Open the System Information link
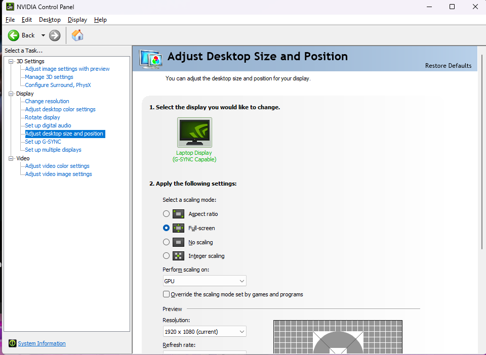The height and width of the screenshot is (355, 486). (x=42, y=343)
